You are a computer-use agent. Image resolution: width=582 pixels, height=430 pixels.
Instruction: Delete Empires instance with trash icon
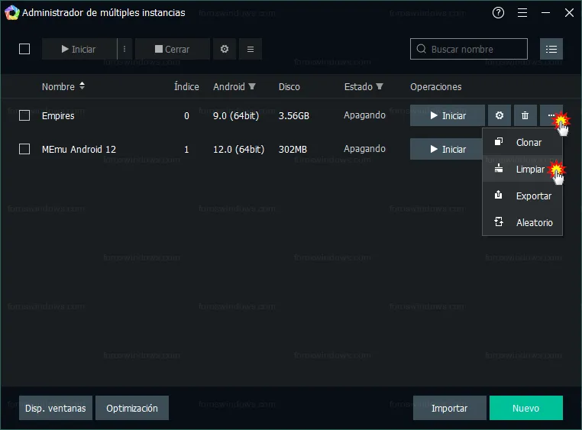[x=525, y=116]
